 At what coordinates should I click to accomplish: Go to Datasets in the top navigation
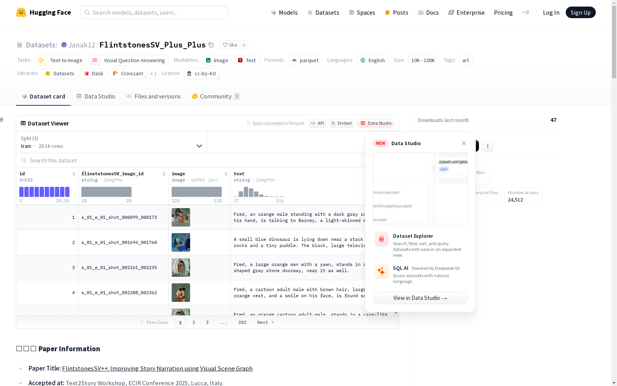pos(323,12)
